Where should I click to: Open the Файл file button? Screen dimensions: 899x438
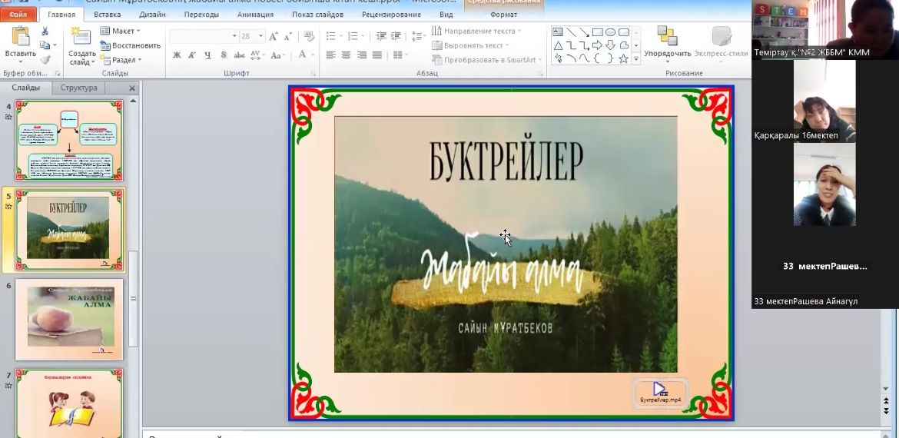click(18, 14)
